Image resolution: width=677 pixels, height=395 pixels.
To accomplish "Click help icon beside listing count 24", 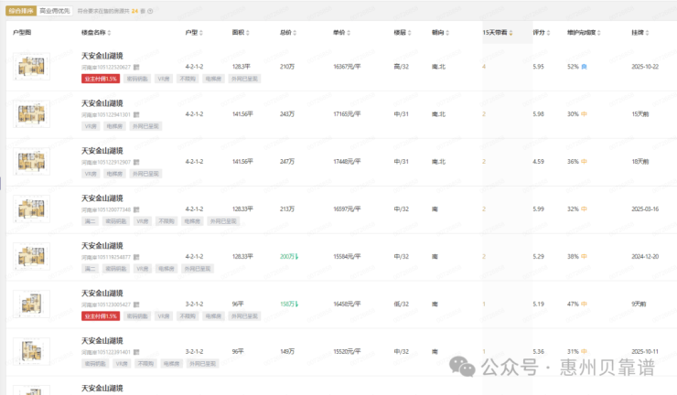I will pos(150,12).
